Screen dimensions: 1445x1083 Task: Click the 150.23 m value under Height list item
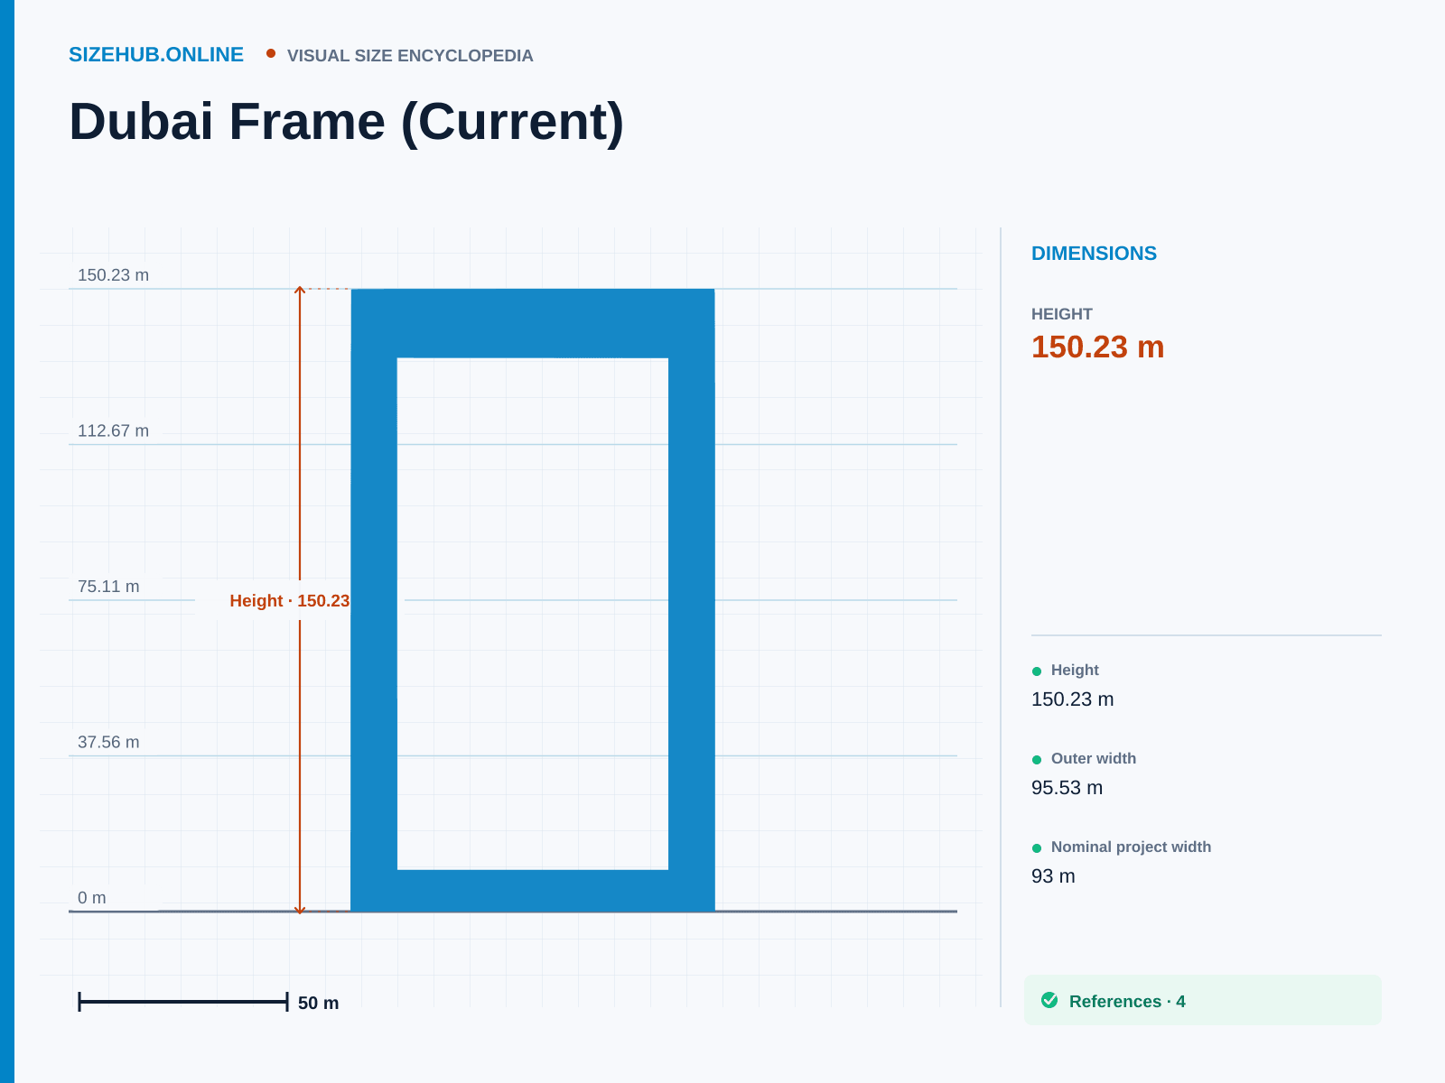[1072, 699]
